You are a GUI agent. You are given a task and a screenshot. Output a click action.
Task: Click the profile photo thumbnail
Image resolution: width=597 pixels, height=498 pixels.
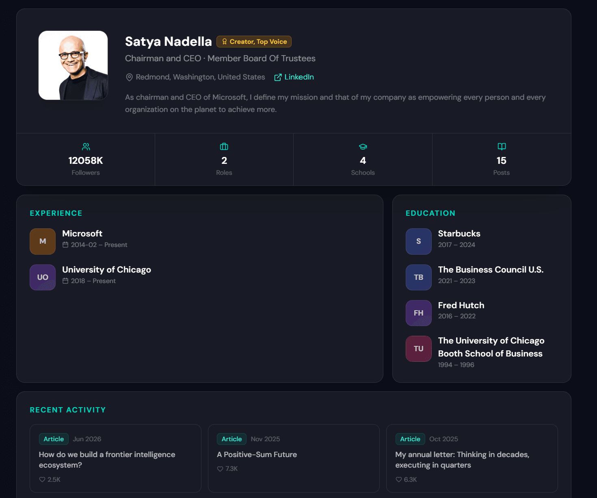tap(73, 65)
